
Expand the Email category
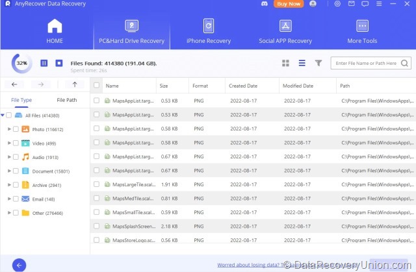(x=9, y=199)
